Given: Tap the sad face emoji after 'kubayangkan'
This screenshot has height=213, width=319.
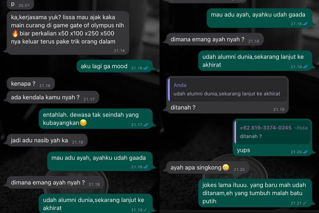Looking at the screenshot, I should point(83,123).
